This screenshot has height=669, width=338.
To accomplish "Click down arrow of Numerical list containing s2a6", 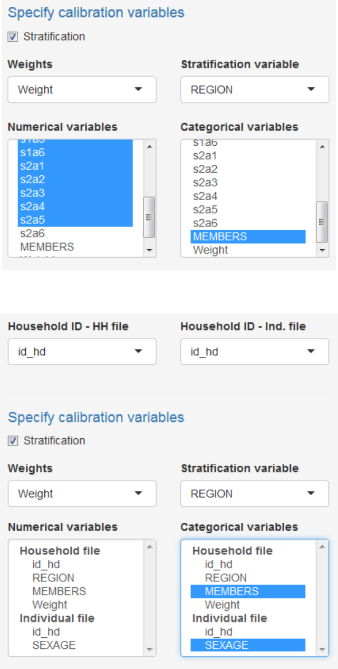I will [x=149, y=251].
